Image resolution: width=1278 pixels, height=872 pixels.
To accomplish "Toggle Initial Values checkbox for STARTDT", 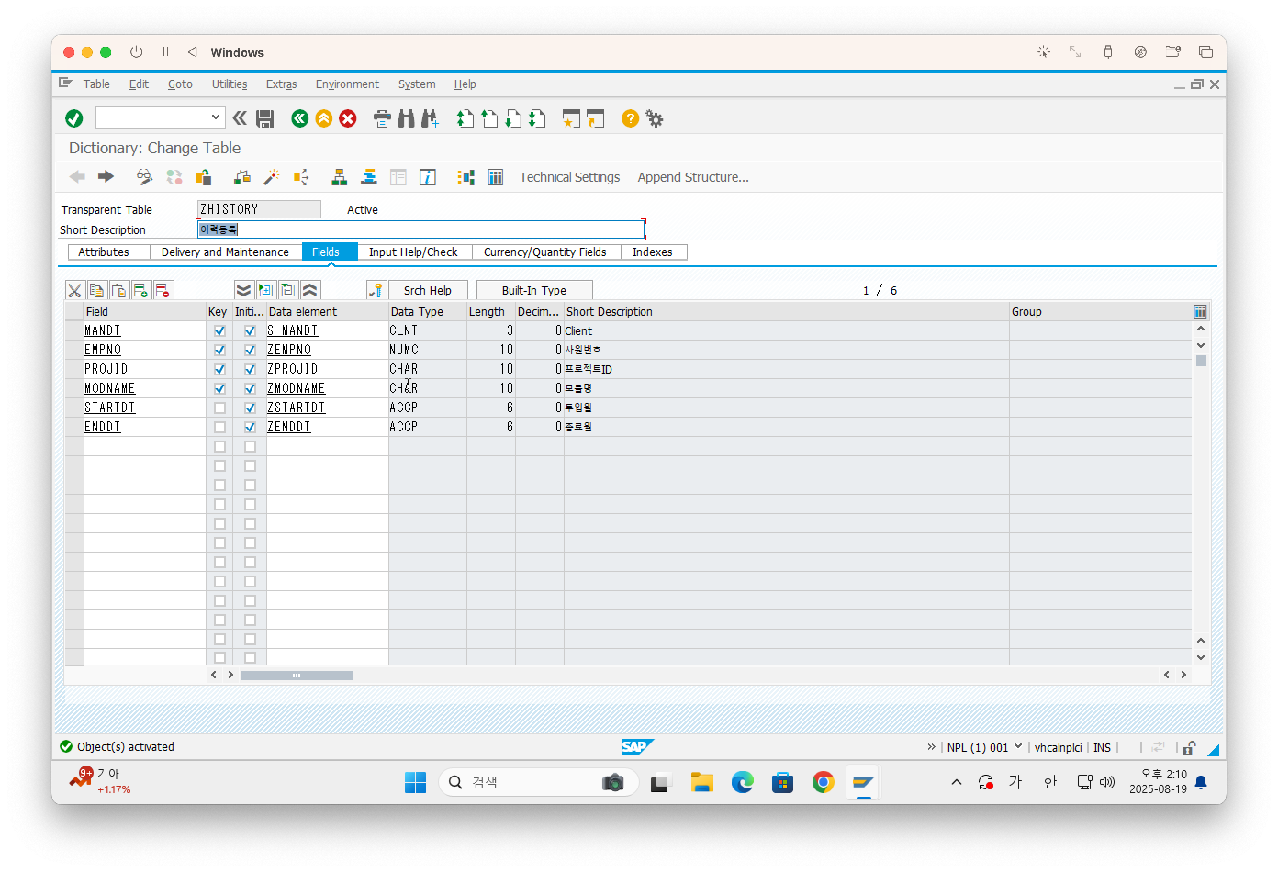I will coord(250,408).
